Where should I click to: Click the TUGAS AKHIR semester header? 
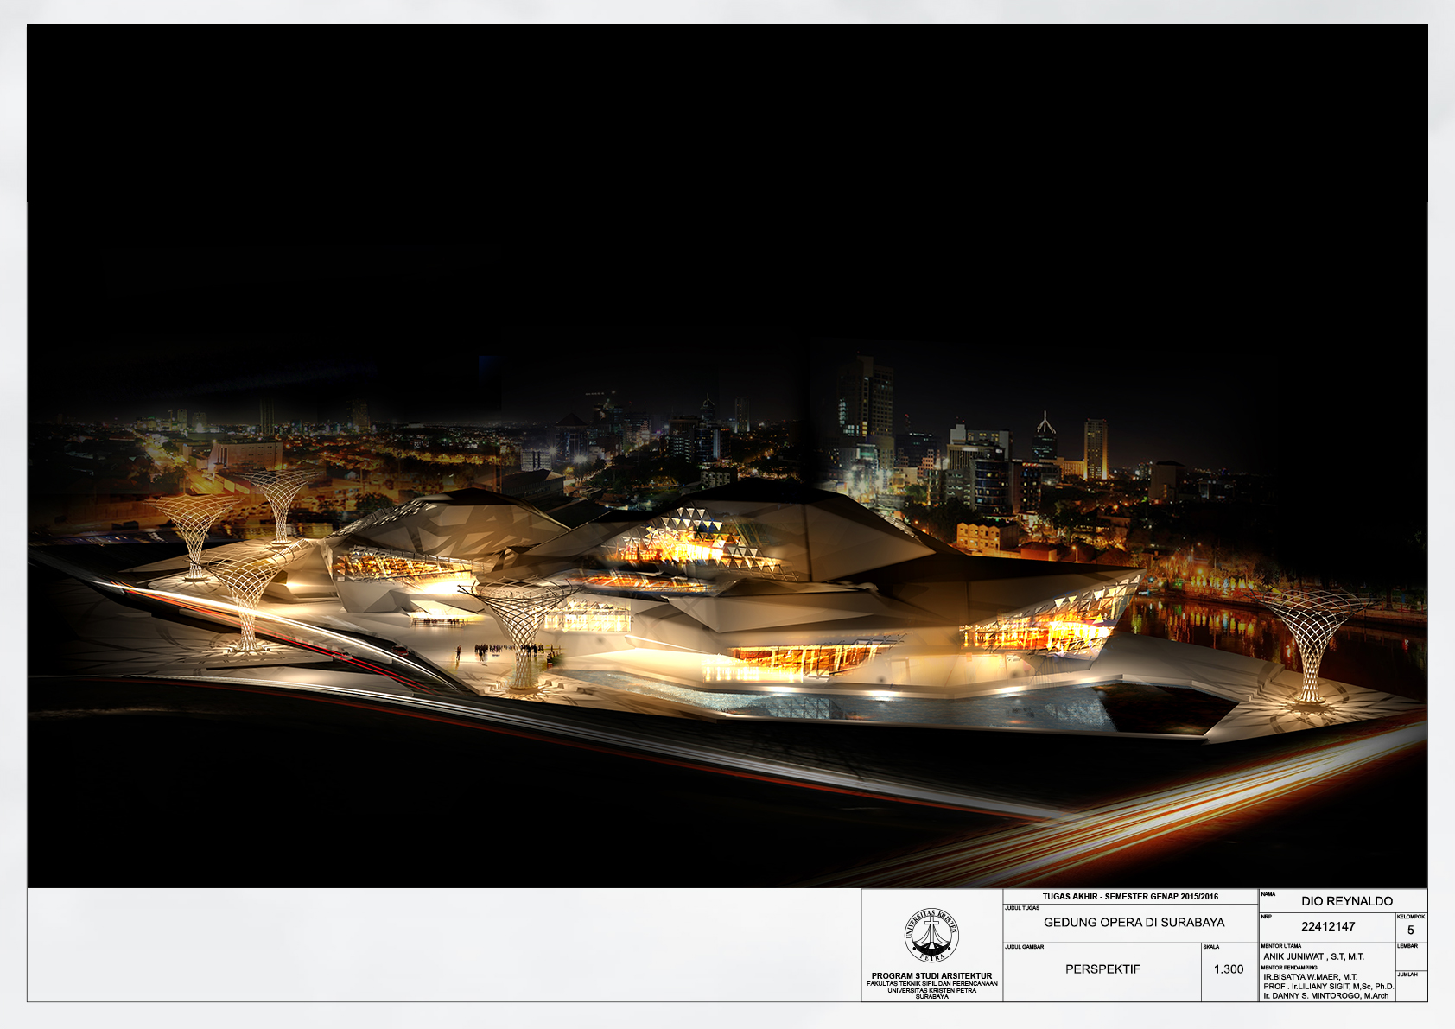tap(1130, 897)
